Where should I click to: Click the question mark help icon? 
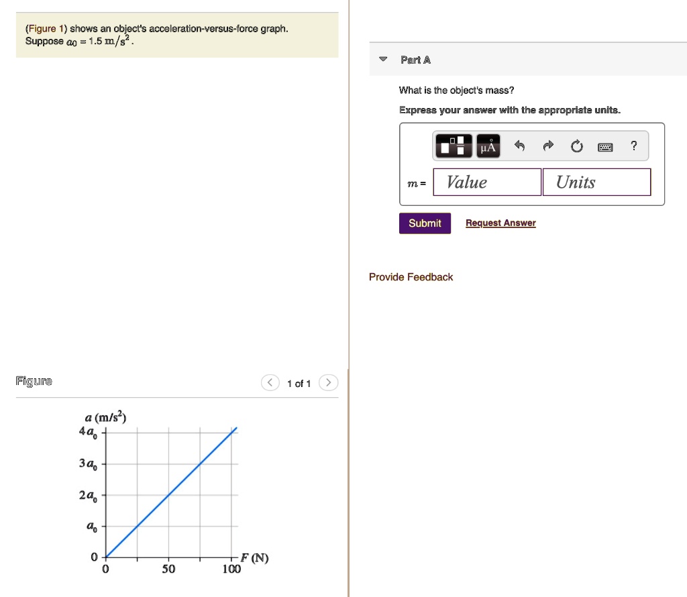click(x=633, y=146)
